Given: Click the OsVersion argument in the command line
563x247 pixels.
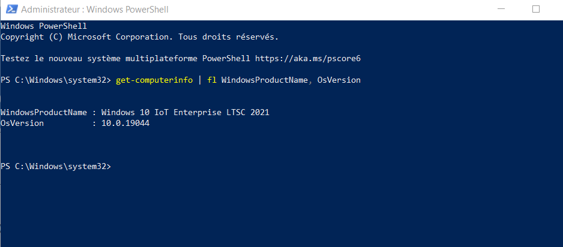Looking at the screenshot, I should 339,80.
